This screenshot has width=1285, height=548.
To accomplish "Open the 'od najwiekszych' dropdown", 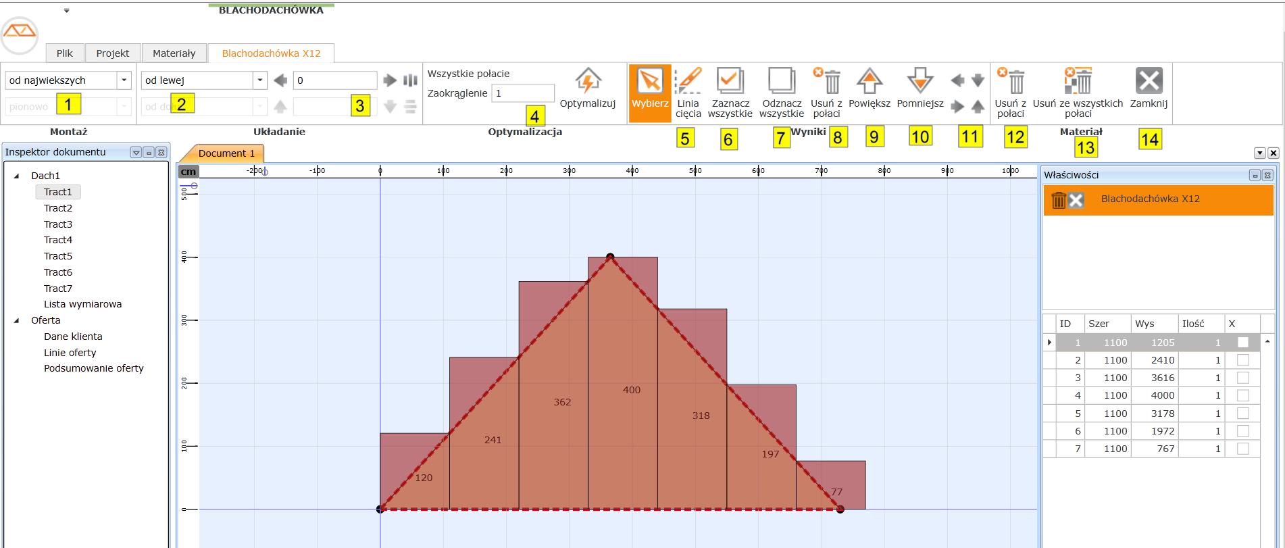I will (124, 80).
